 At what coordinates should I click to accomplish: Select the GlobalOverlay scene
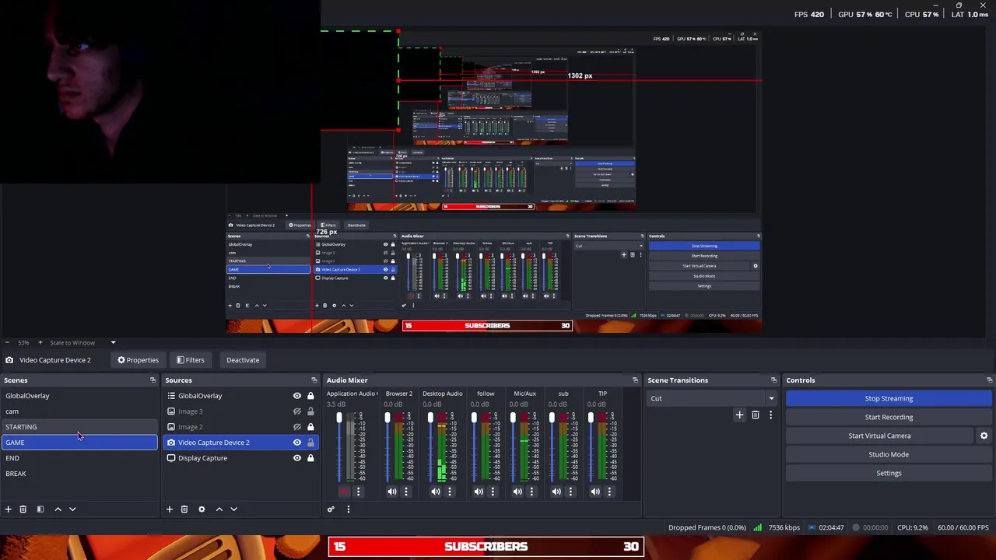79,396
